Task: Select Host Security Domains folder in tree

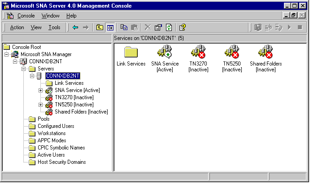Action: coord(61,162)
